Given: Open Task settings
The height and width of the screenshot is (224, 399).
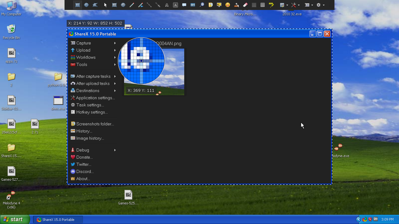Looking at the screenshot, I should [x=93, y=105].
